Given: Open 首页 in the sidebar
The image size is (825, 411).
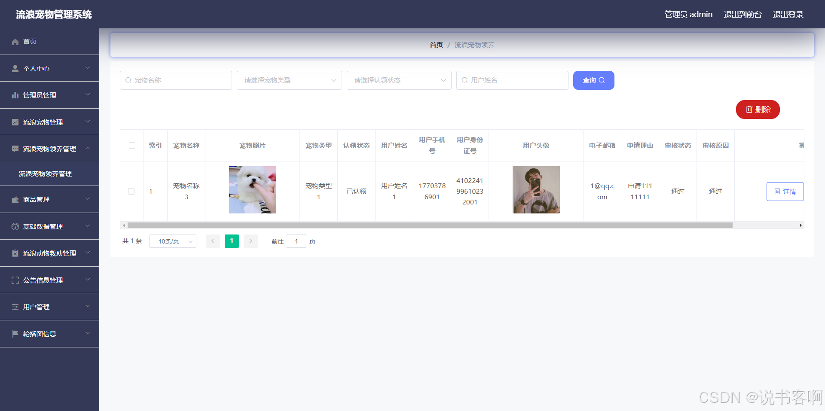Looking at the screenshot, I should coord(49,42).
